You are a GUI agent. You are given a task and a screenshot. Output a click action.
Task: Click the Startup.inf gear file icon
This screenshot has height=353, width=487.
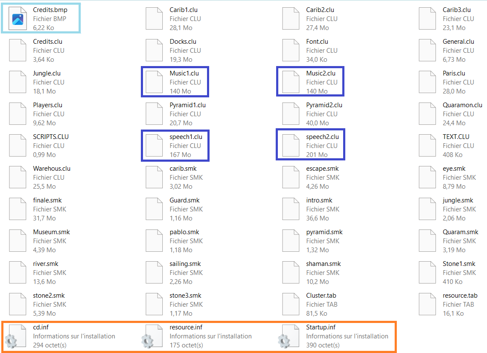coord(289,336)
